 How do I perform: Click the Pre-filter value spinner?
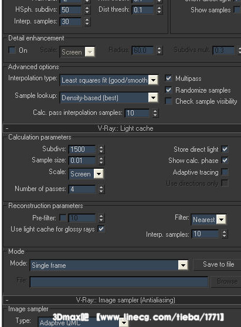[x=101, y=218]
